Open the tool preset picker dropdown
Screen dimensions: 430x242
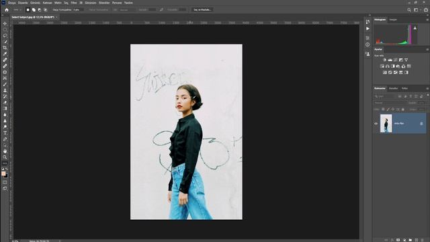point(17,10)
